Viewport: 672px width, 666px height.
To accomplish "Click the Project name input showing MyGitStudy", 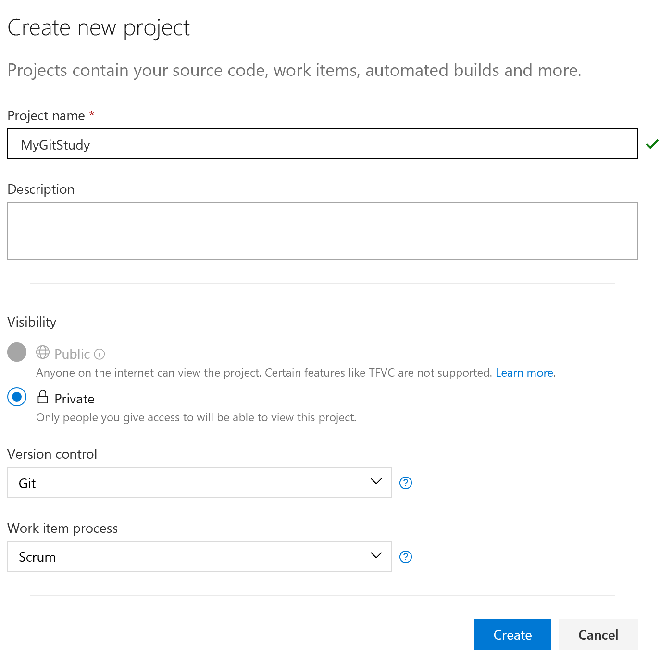I will (322, 143).
